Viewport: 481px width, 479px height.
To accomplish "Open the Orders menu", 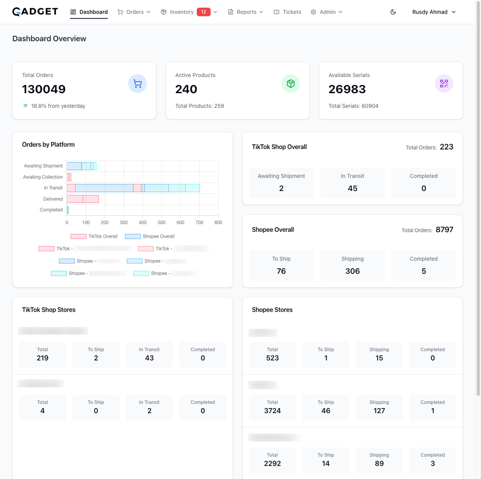I will click(134, 12).
